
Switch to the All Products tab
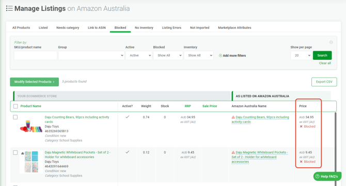[x=21, y=27]
